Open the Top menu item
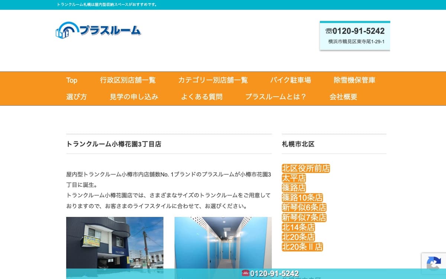The width and height of the screenshot is (446, 279). point(72,80)
